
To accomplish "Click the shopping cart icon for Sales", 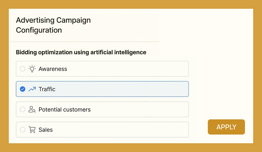I will (32, 130).
